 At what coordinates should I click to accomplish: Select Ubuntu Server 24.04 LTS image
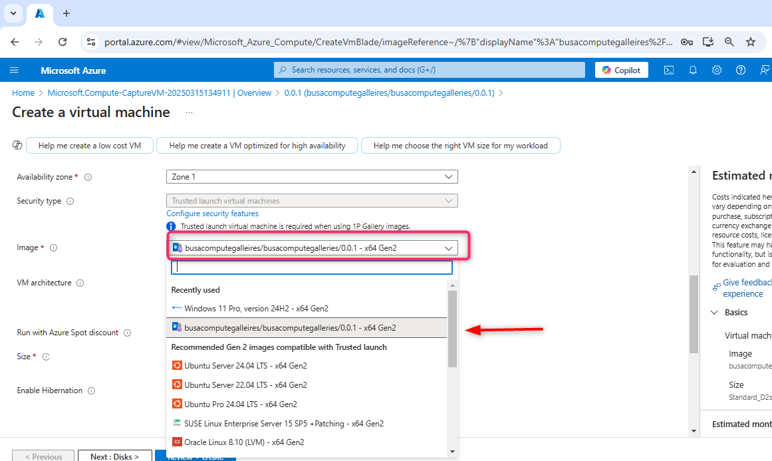coord(307,365)
